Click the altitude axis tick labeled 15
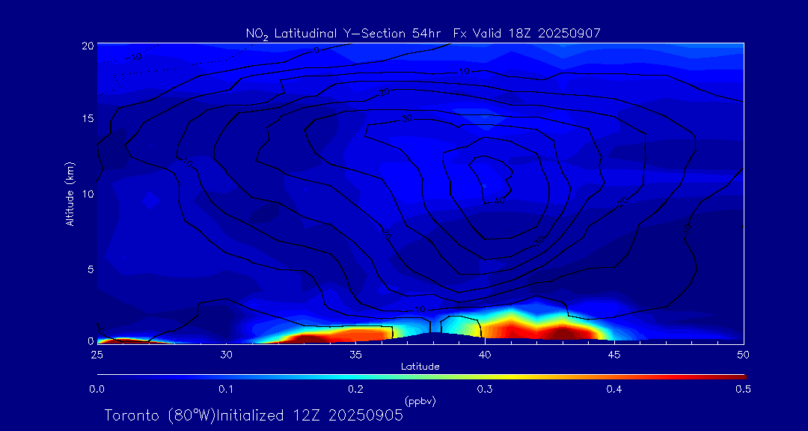This screenshot has height=431, width=808. coord(85,119)
